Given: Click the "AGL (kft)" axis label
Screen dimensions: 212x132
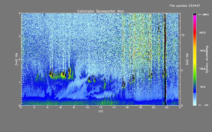Looking at the screenshot, I should (187, 59).
